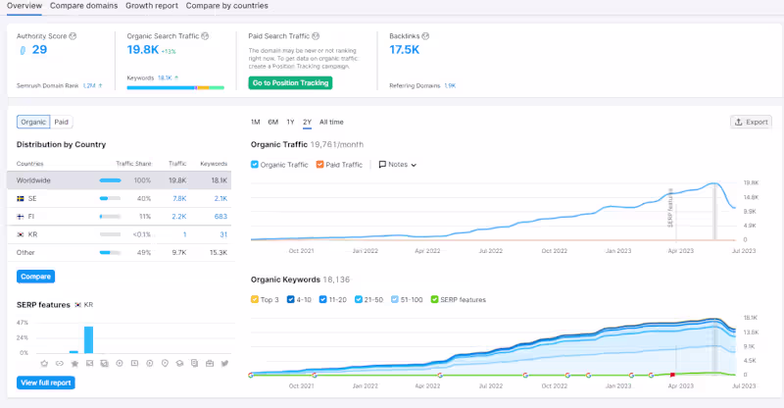Click the link SERP feature icon
The width and height of the screenshot is (784, 408).
pyautogui.click(x=58, y=364)
